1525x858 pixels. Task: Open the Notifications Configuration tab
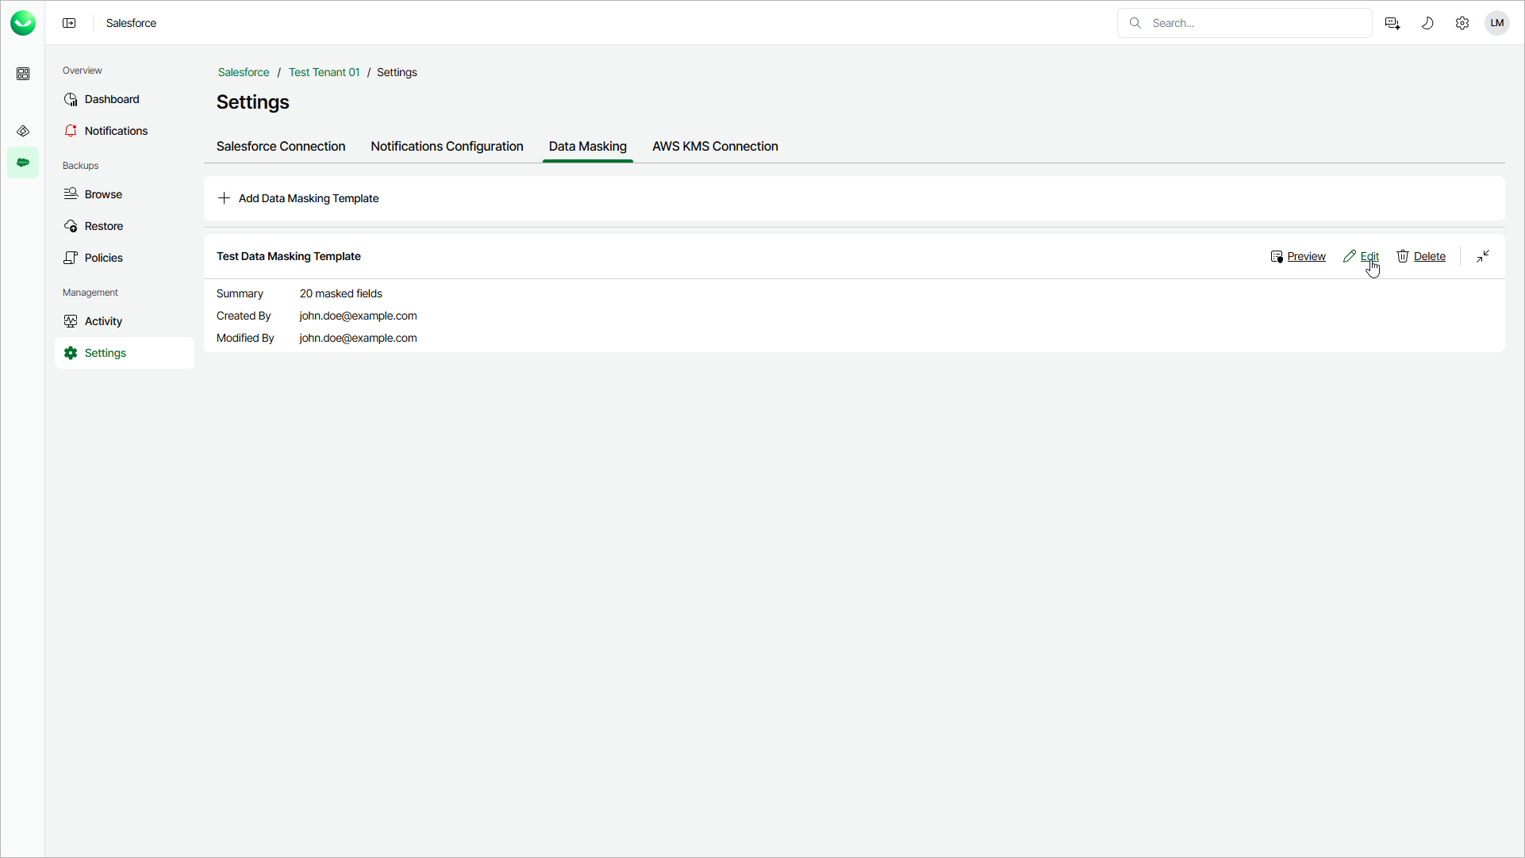447,147
